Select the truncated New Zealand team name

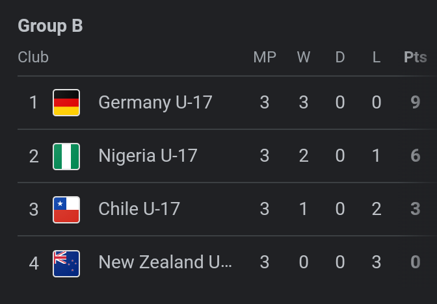[x=165, y=263]
